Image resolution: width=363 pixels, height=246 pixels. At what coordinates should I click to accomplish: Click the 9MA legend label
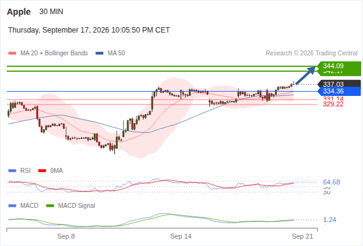(x=57, y=171)
